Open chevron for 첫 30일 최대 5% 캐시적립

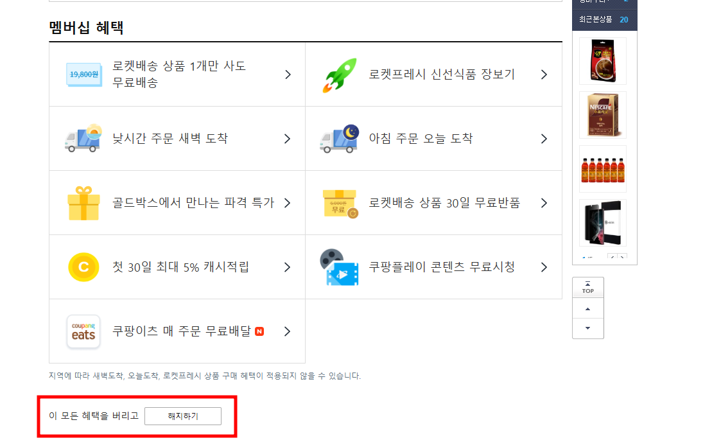tap(288, 267)
